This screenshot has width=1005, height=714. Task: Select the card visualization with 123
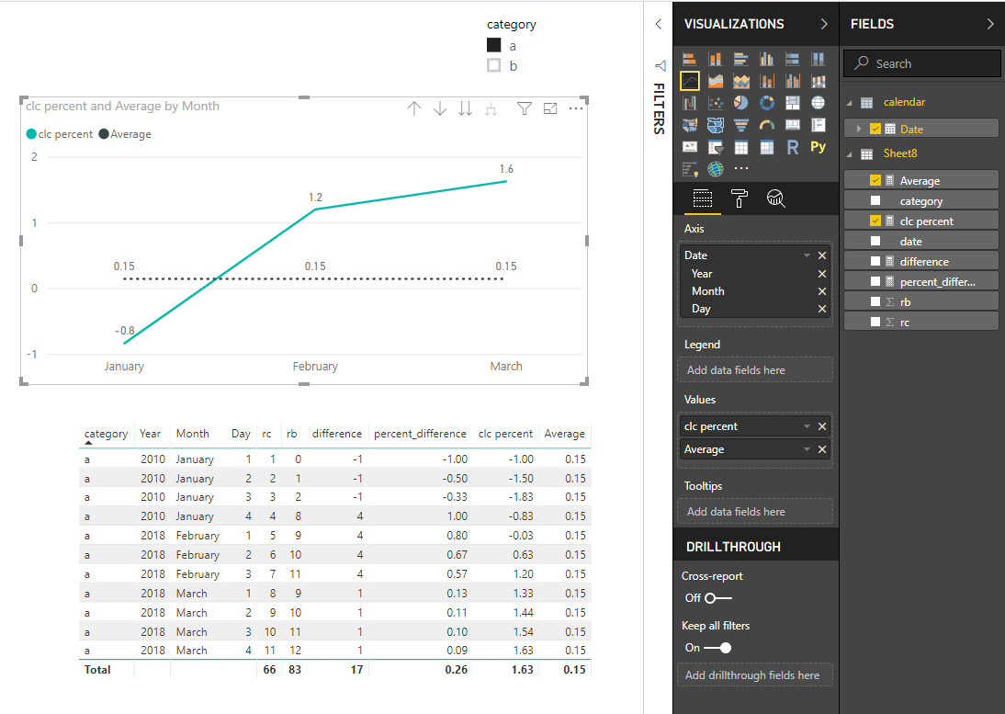pos(792,125)
